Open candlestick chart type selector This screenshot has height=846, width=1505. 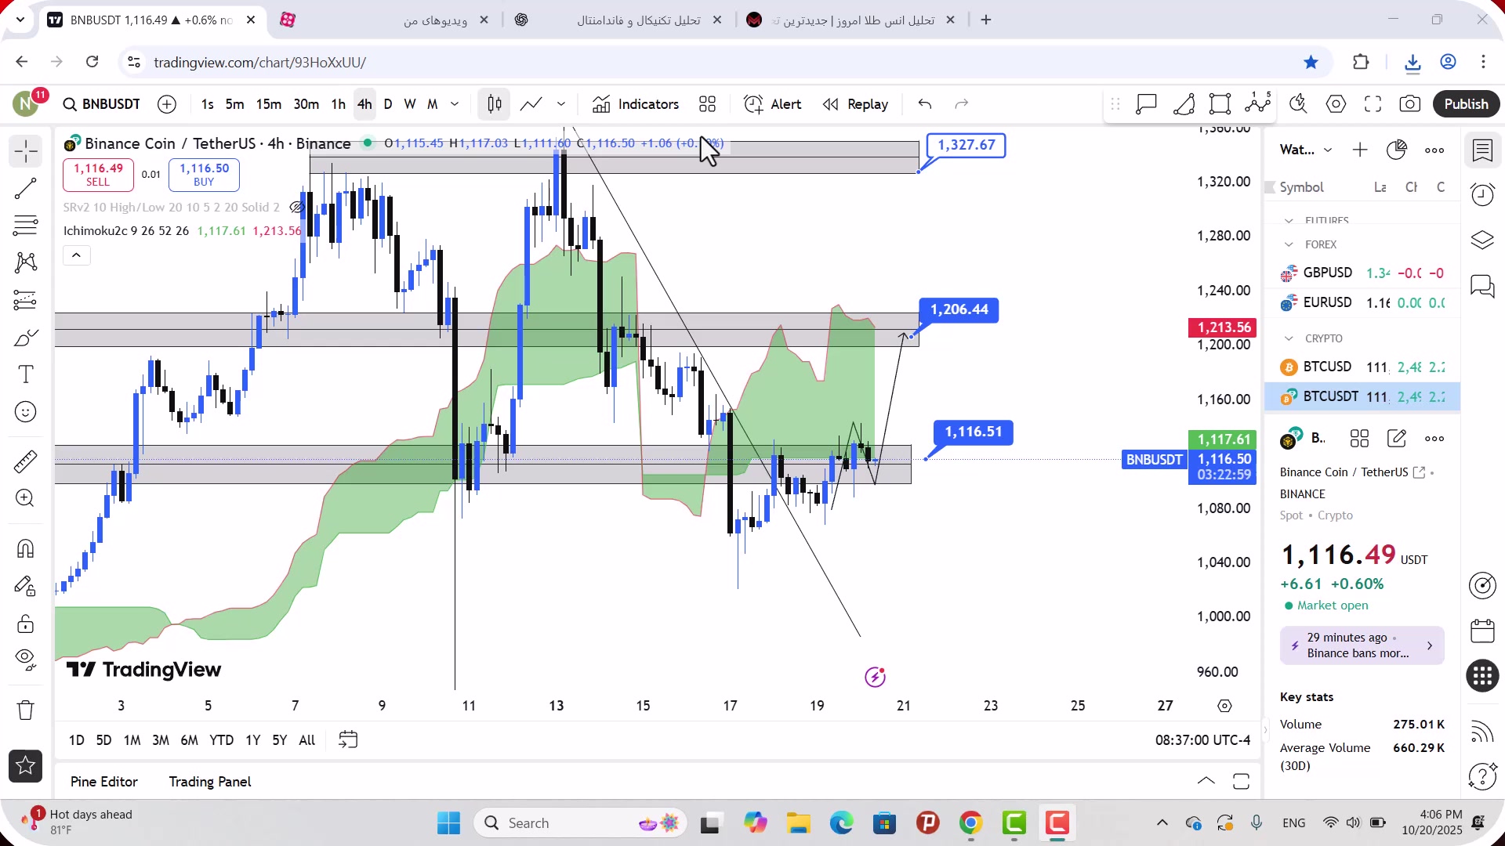point(495,104)
